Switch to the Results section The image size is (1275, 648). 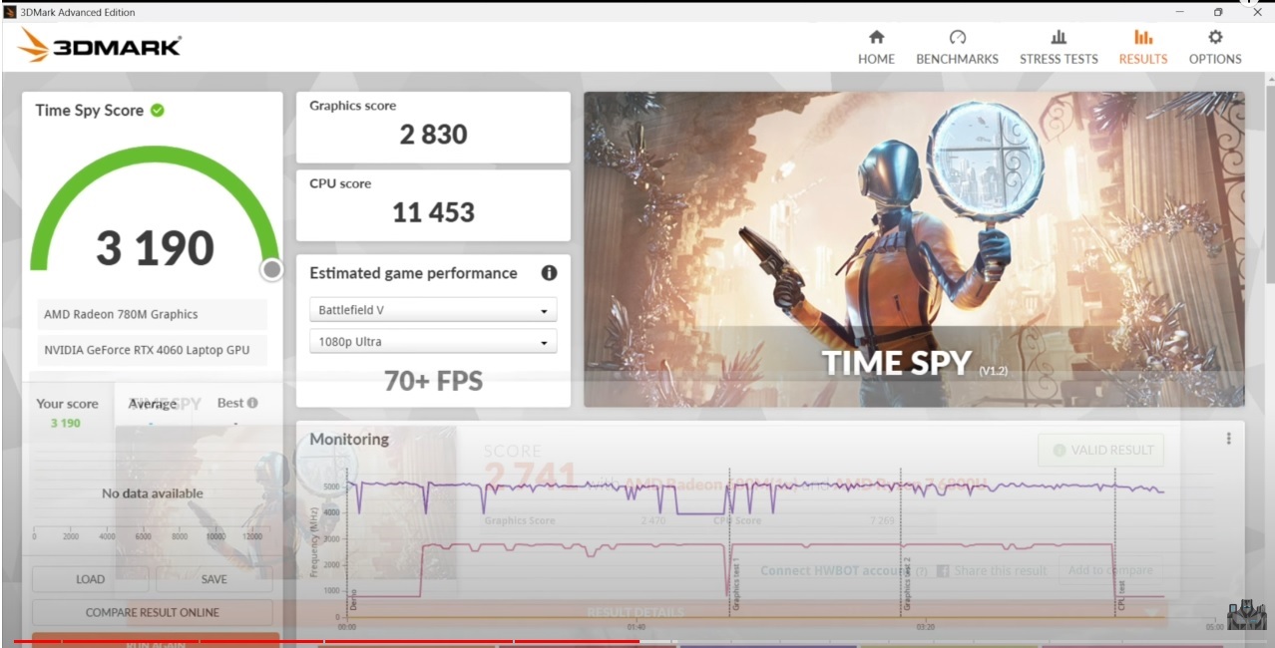point(1143,47)
